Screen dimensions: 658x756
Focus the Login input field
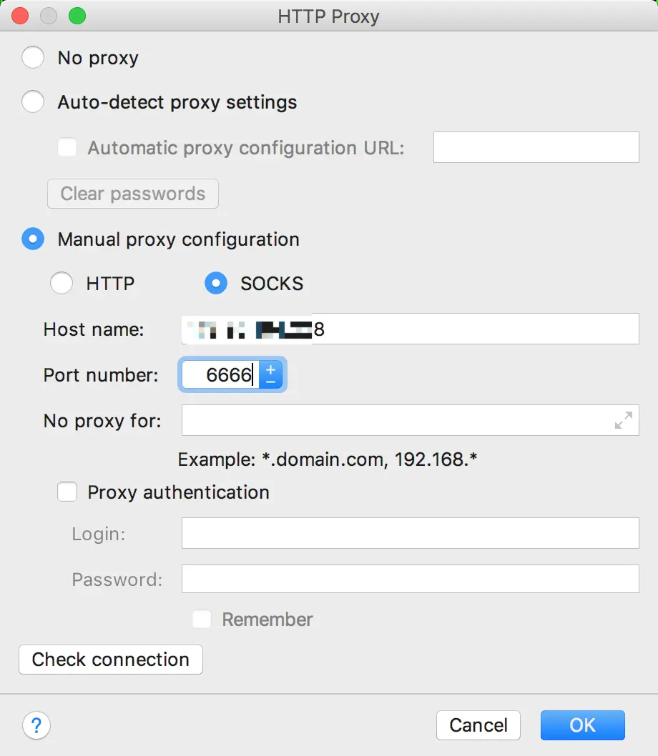[410, 534]
